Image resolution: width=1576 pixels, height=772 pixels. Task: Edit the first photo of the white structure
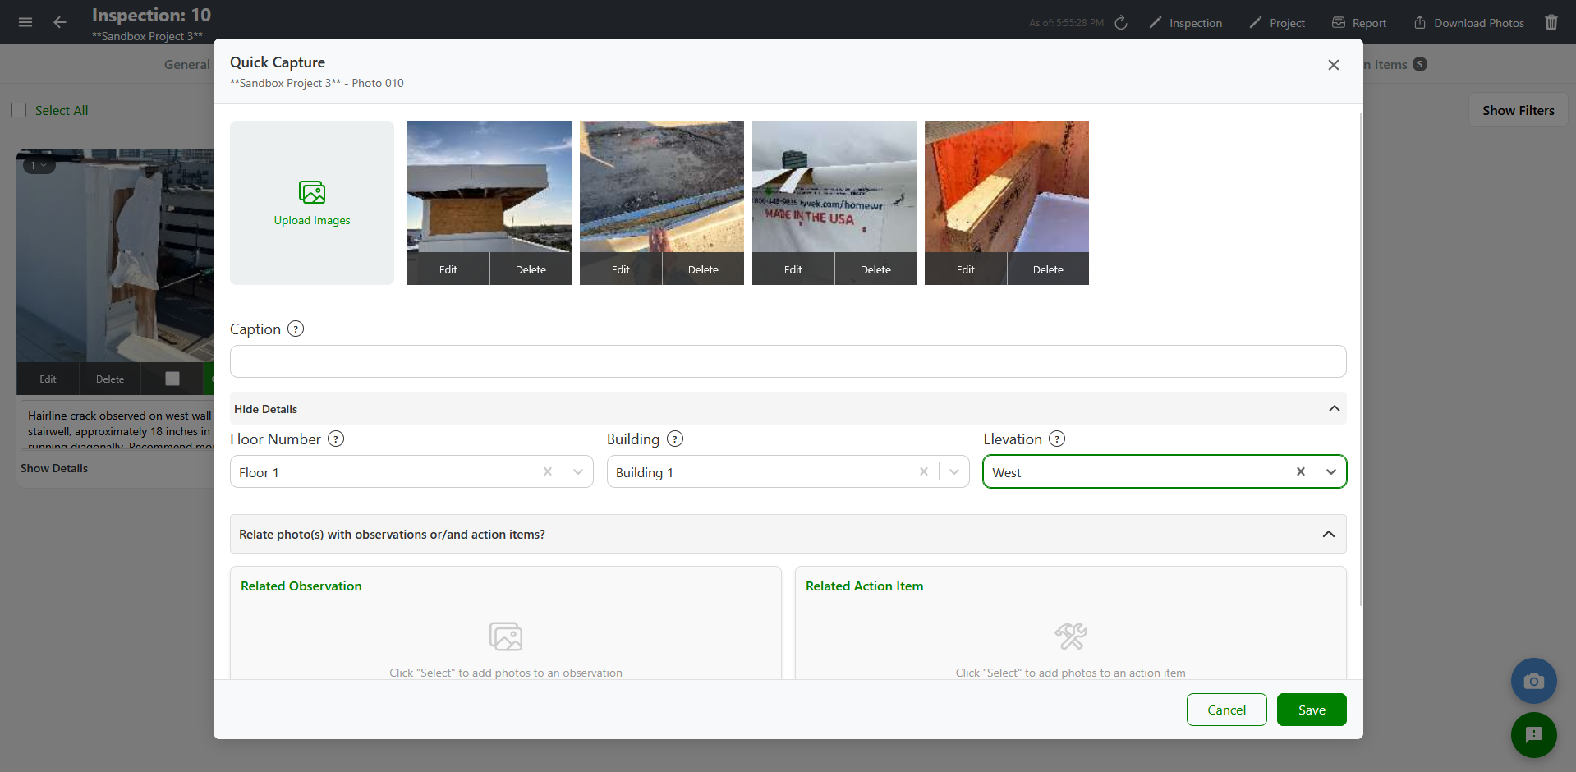click(x=448, y=269)
